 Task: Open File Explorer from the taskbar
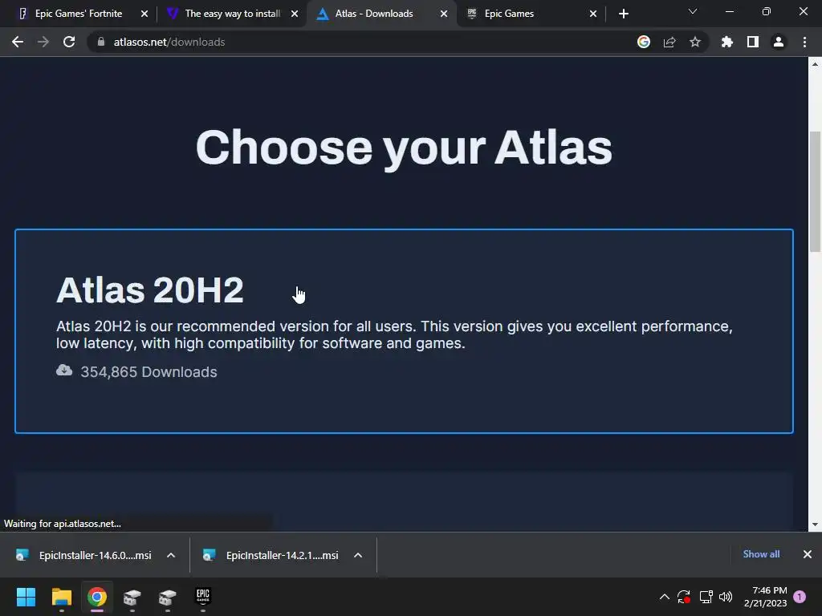[x=61, y=597]
